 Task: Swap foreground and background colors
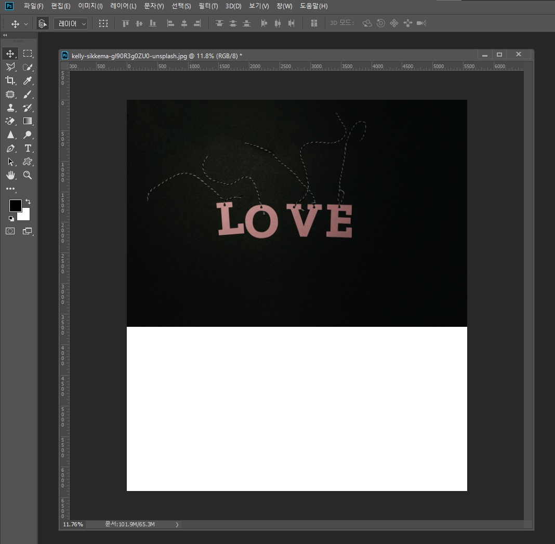coord(28,202)
